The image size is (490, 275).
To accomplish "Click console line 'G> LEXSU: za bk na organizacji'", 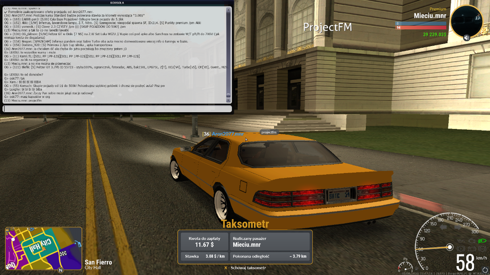I will tap(25, 60).
